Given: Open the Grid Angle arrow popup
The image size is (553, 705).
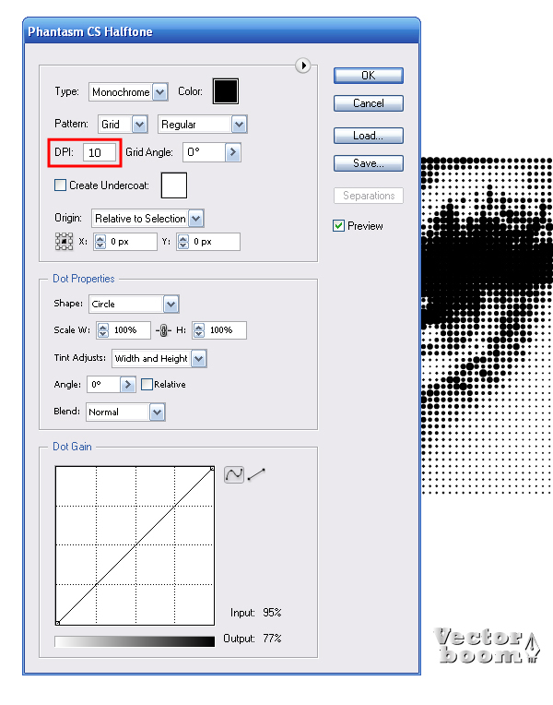Looking at the screenshot, I should [x=232, y=152].
